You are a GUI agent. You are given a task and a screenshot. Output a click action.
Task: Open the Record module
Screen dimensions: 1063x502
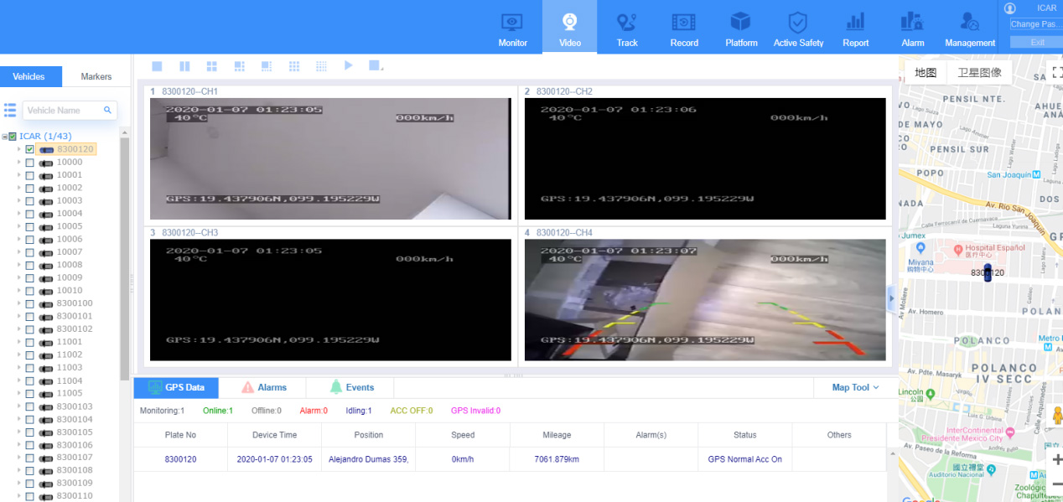point(684,28)
